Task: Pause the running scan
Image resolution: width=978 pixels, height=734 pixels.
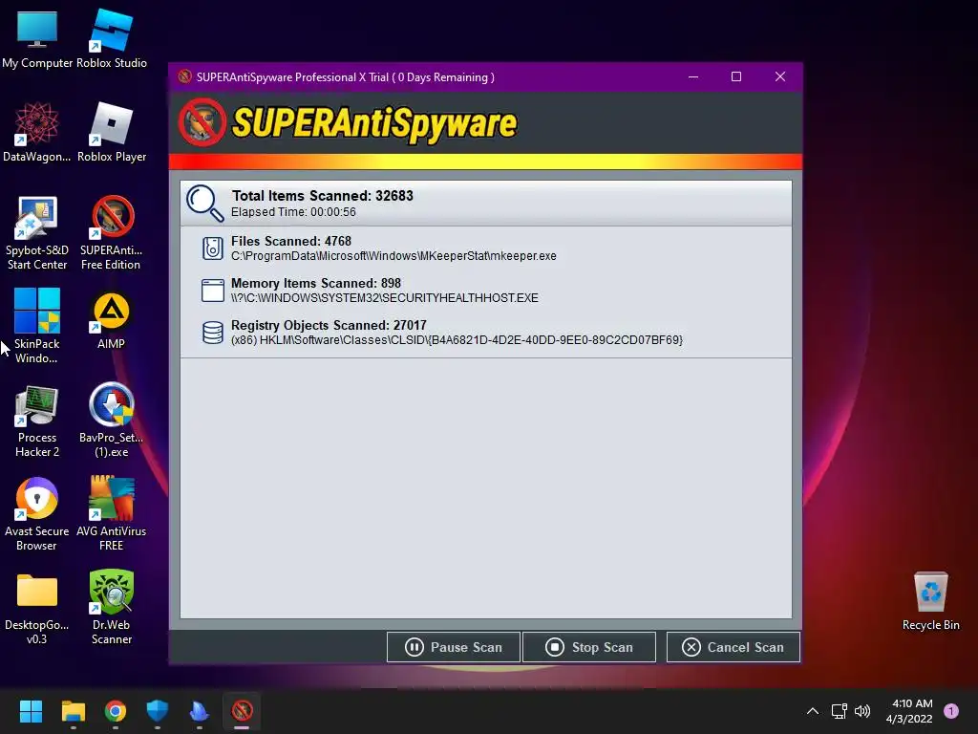Action: 454,647
